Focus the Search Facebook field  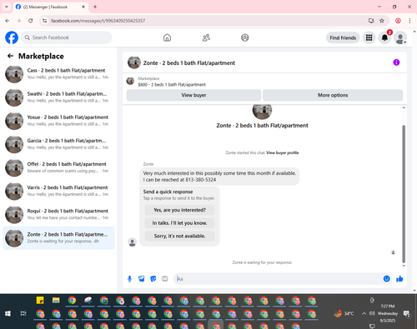coord(67,37)
